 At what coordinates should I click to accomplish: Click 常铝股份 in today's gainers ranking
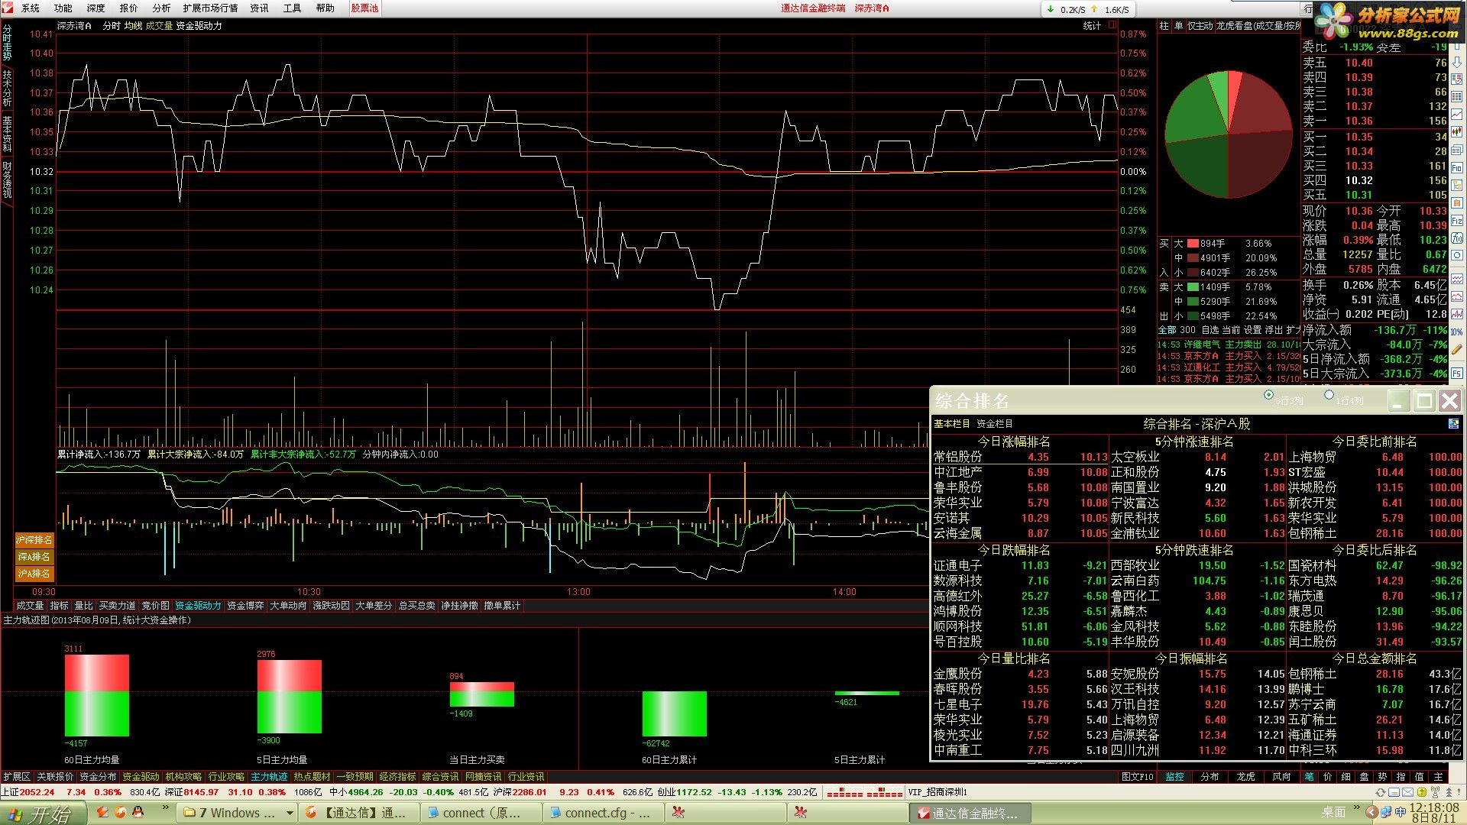click(957, 457)
